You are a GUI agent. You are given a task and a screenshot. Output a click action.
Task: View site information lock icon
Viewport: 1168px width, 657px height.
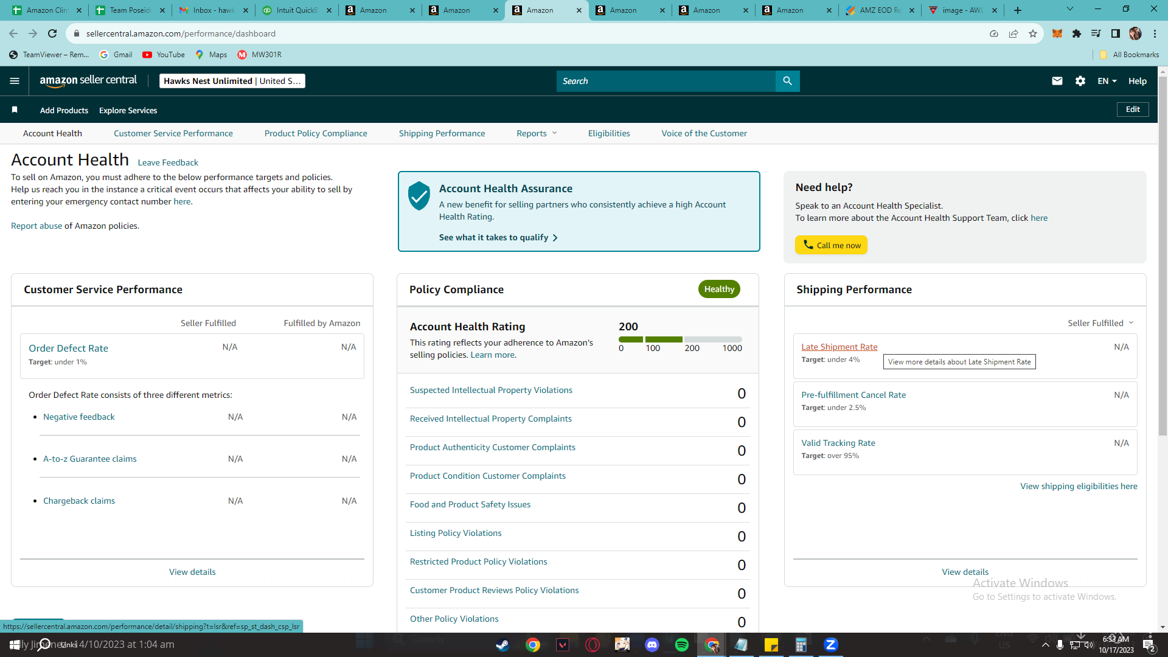[77, 33]
